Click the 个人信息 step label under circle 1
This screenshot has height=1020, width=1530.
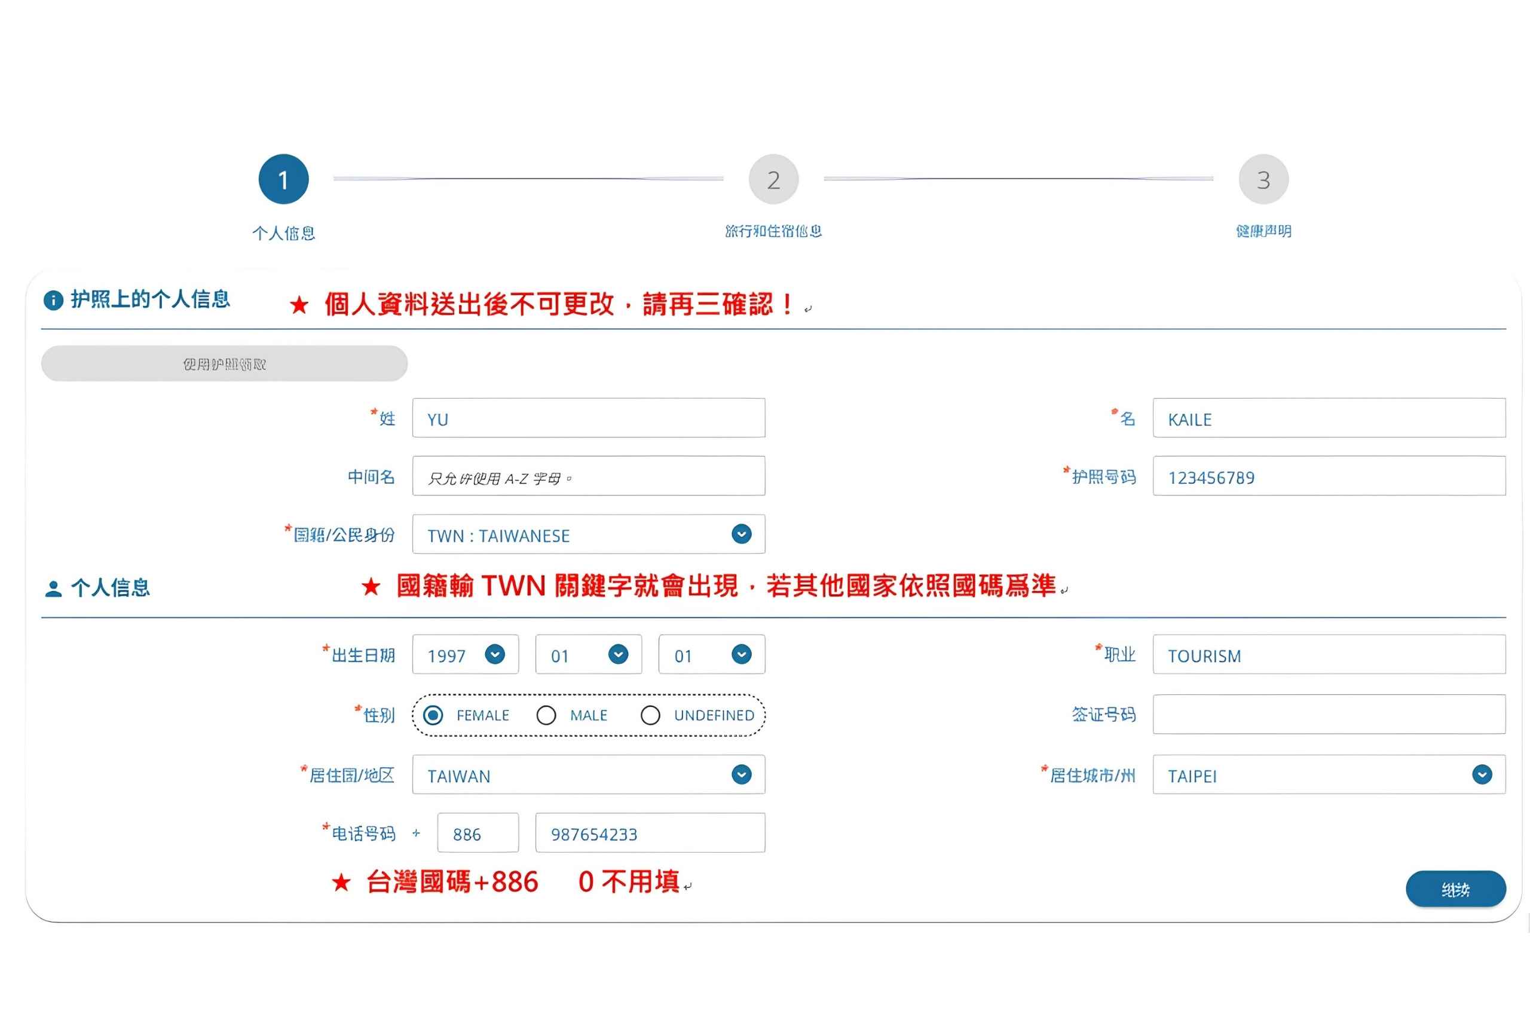[284, 233]
